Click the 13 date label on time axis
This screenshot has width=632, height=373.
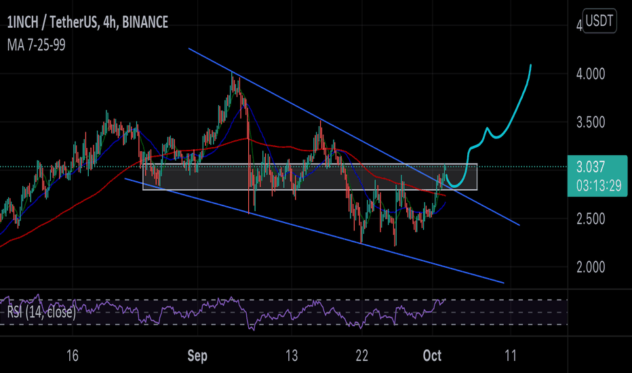[292, 355]
